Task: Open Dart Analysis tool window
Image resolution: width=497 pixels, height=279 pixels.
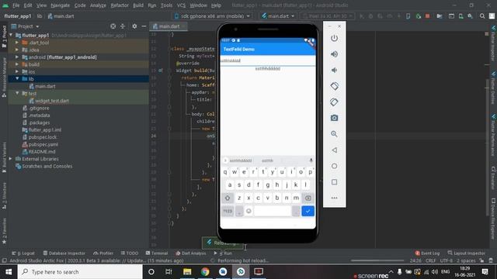Action: pyautogui.click(x=191, y=253)
